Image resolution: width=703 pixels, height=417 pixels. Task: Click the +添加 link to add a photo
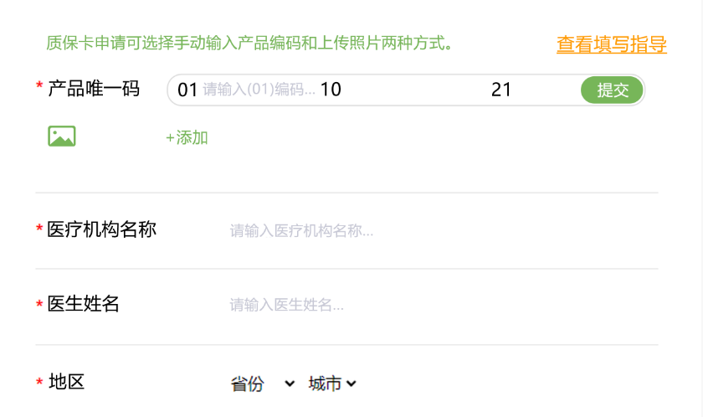pos(187,138)
